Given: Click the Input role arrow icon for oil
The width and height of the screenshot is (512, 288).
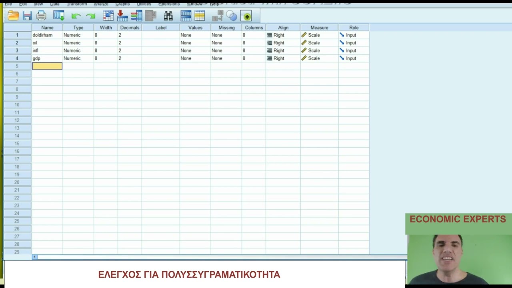Looking at the screenshot, I should pos(342,43).
